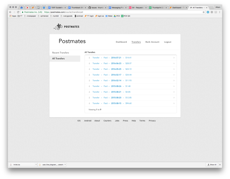This screenshot has height=179, width=230.
Task: Click the iOS footer link
Action: [79, 121]
